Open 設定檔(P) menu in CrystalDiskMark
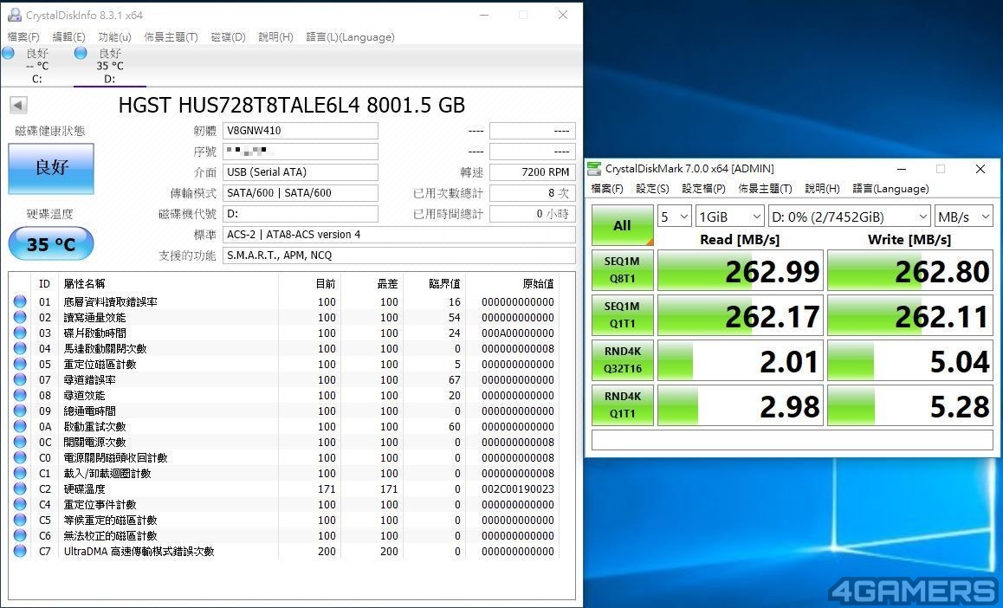1003x608 pixels. tap(703, 189)
